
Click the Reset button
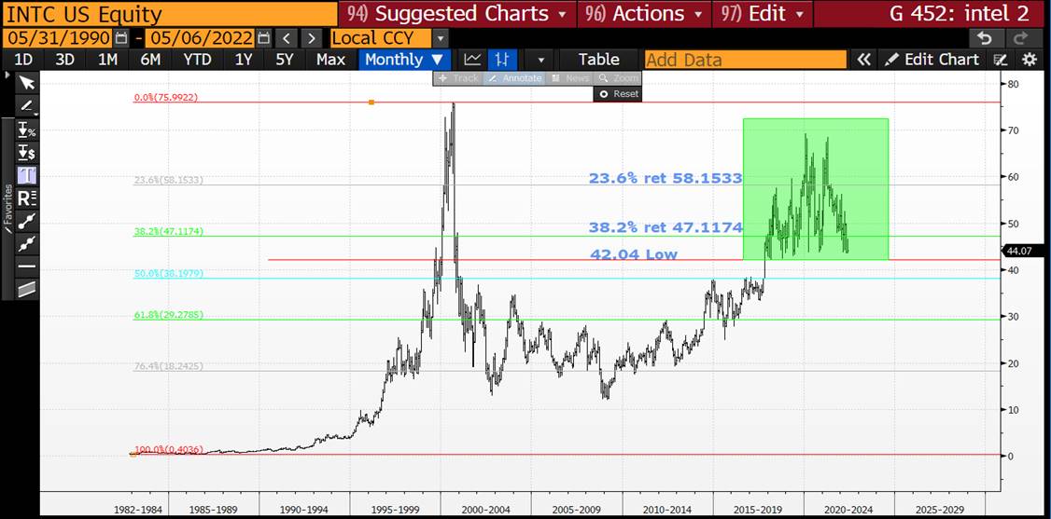617,93
